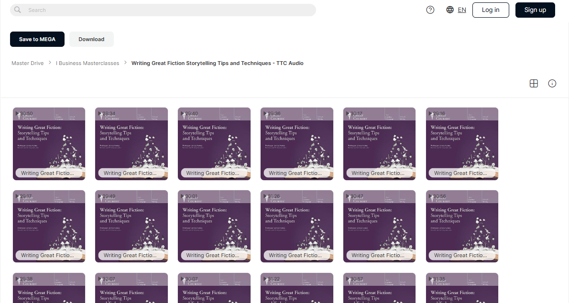Open the audio thumbnail with duration 30:47
Image resolution: width=569 pixels, height=303 pixels.
(x=380, y=226)
